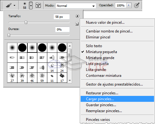The width and height of the screenshot is (155, 124).
Task: Select the round curve bristle brush
Action: 32,57
